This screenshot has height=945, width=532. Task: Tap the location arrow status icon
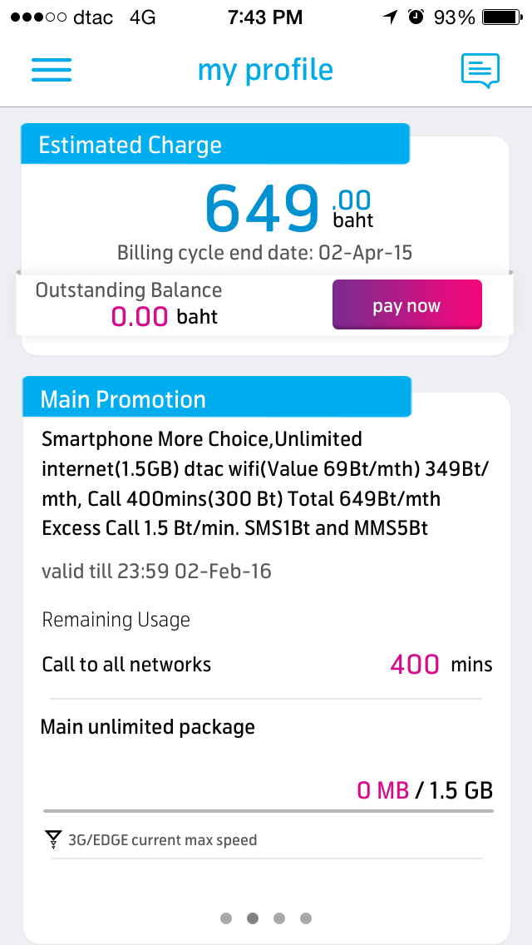pos(390,17)
